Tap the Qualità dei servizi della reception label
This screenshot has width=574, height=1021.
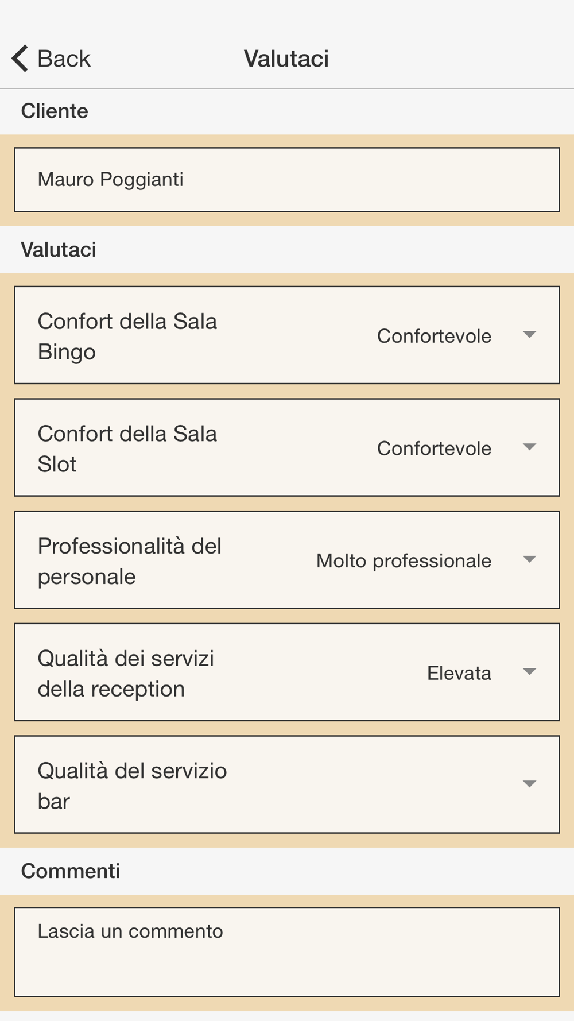126,674
